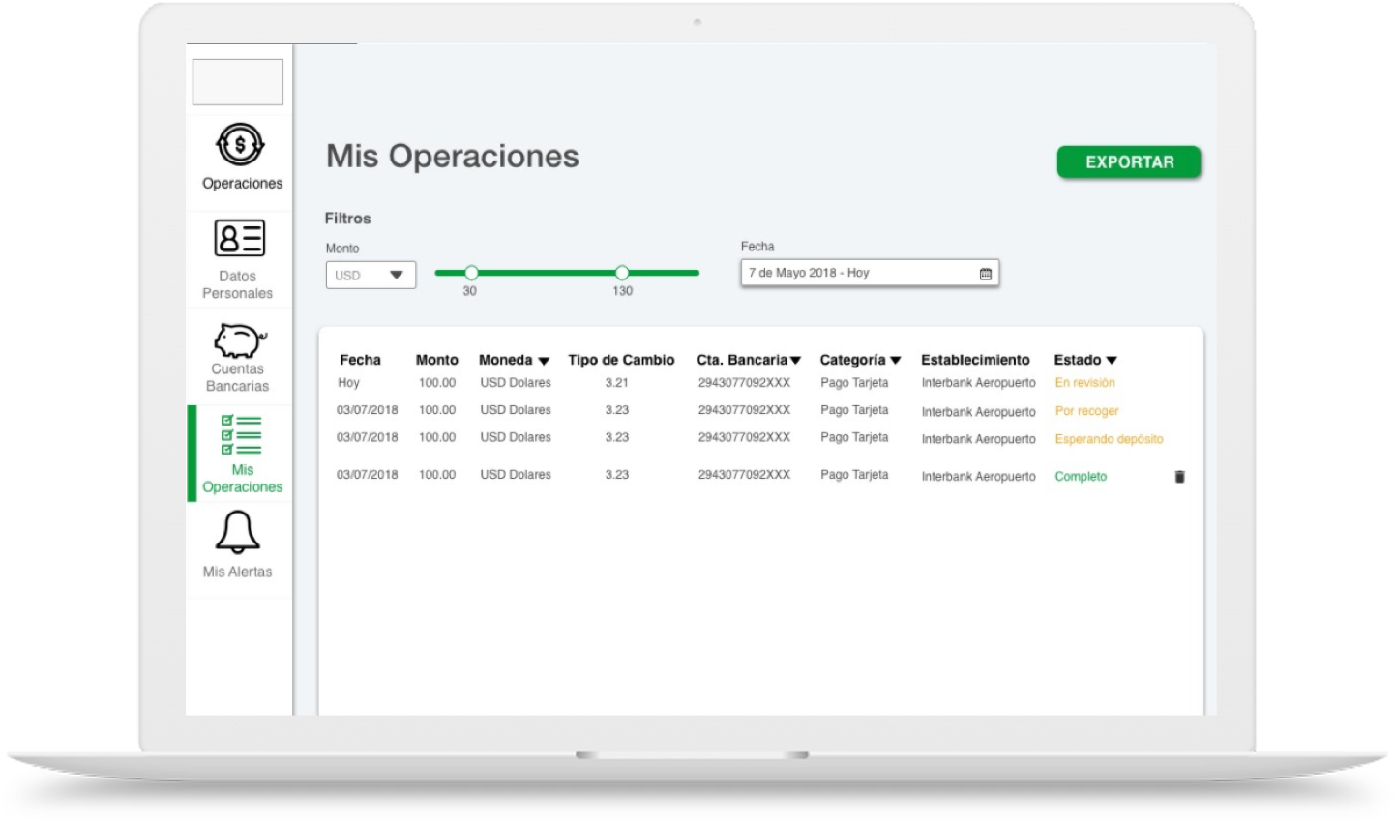Click the minimum amount slider handle at 30
This screenshot has width=1395, height=822.
pos(471,273)
